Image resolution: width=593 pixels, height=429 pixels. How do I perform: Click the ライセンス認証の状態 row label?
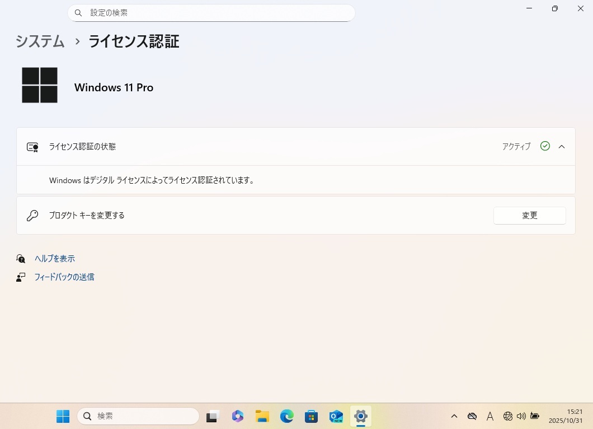(x=82, y=147)
